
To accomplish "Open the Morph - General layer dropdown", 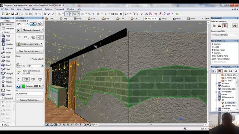I will click(x=32, y=30).
